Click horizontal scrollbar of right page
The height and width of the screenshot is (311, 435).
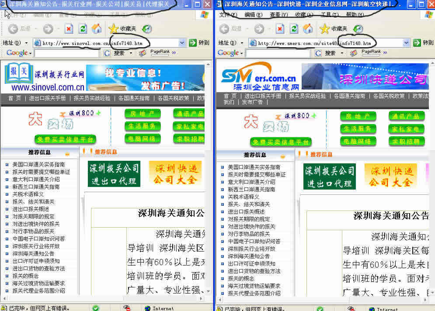tap(322, 299)
